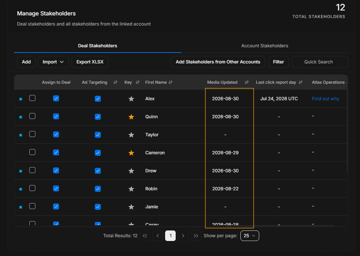Change the Show per page value

click(x=249, y=236)
